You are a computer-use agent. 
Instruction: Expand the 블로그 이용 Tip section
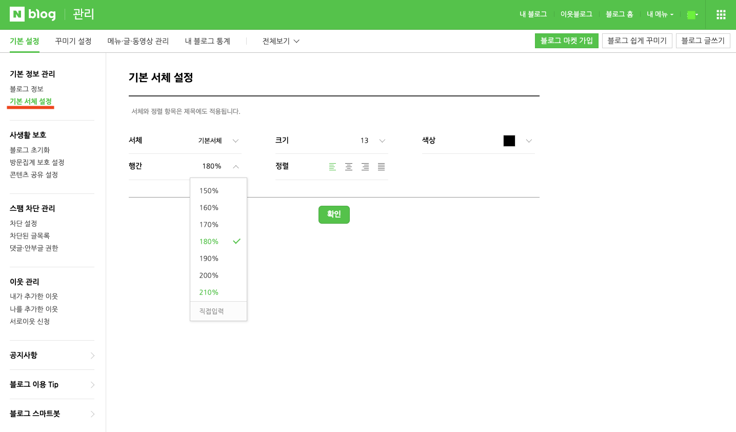point(52,384)
